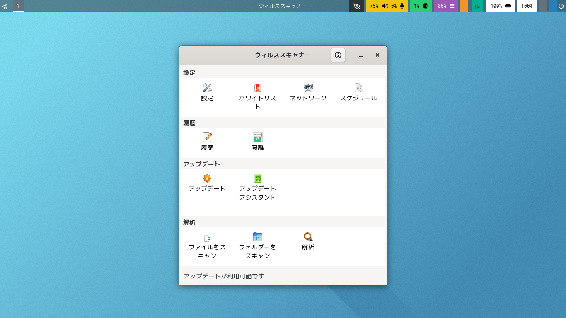
Task: Open the 設定 wrench-and-screwdriver settings icon
Action: click(207, 88)
